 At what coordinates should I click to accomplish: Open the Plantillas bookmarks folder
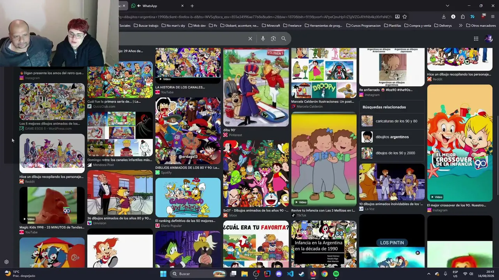[392, 26]
